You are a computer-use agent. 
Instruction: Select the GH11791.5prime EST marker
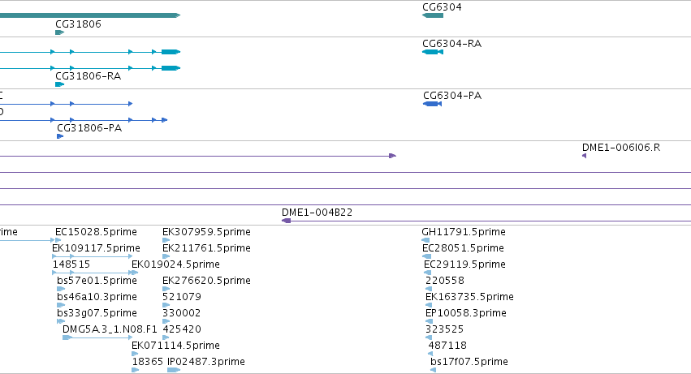click(425, 240)
